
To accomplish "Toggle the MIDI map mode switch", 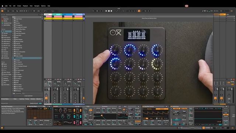I will [x=211, y=11].
